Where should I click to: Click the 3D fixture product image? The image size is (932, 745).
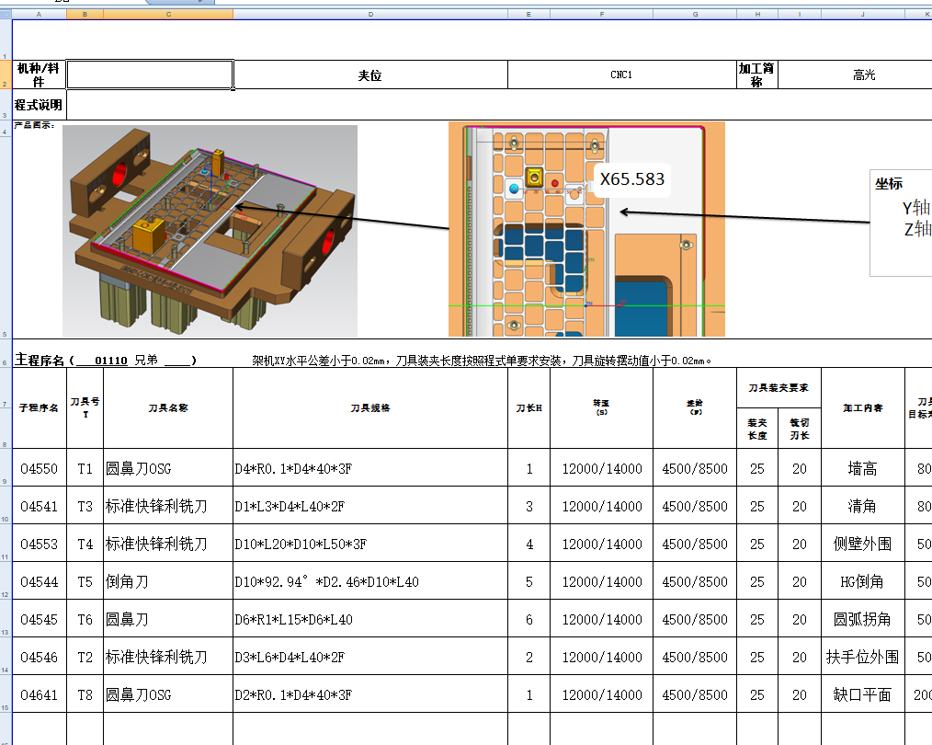point(211,230)
